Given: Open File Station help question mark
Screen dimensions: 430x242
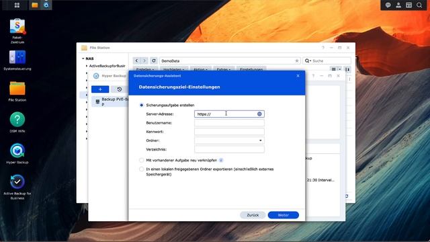Looking at the screenshot, I should point(323,48).
